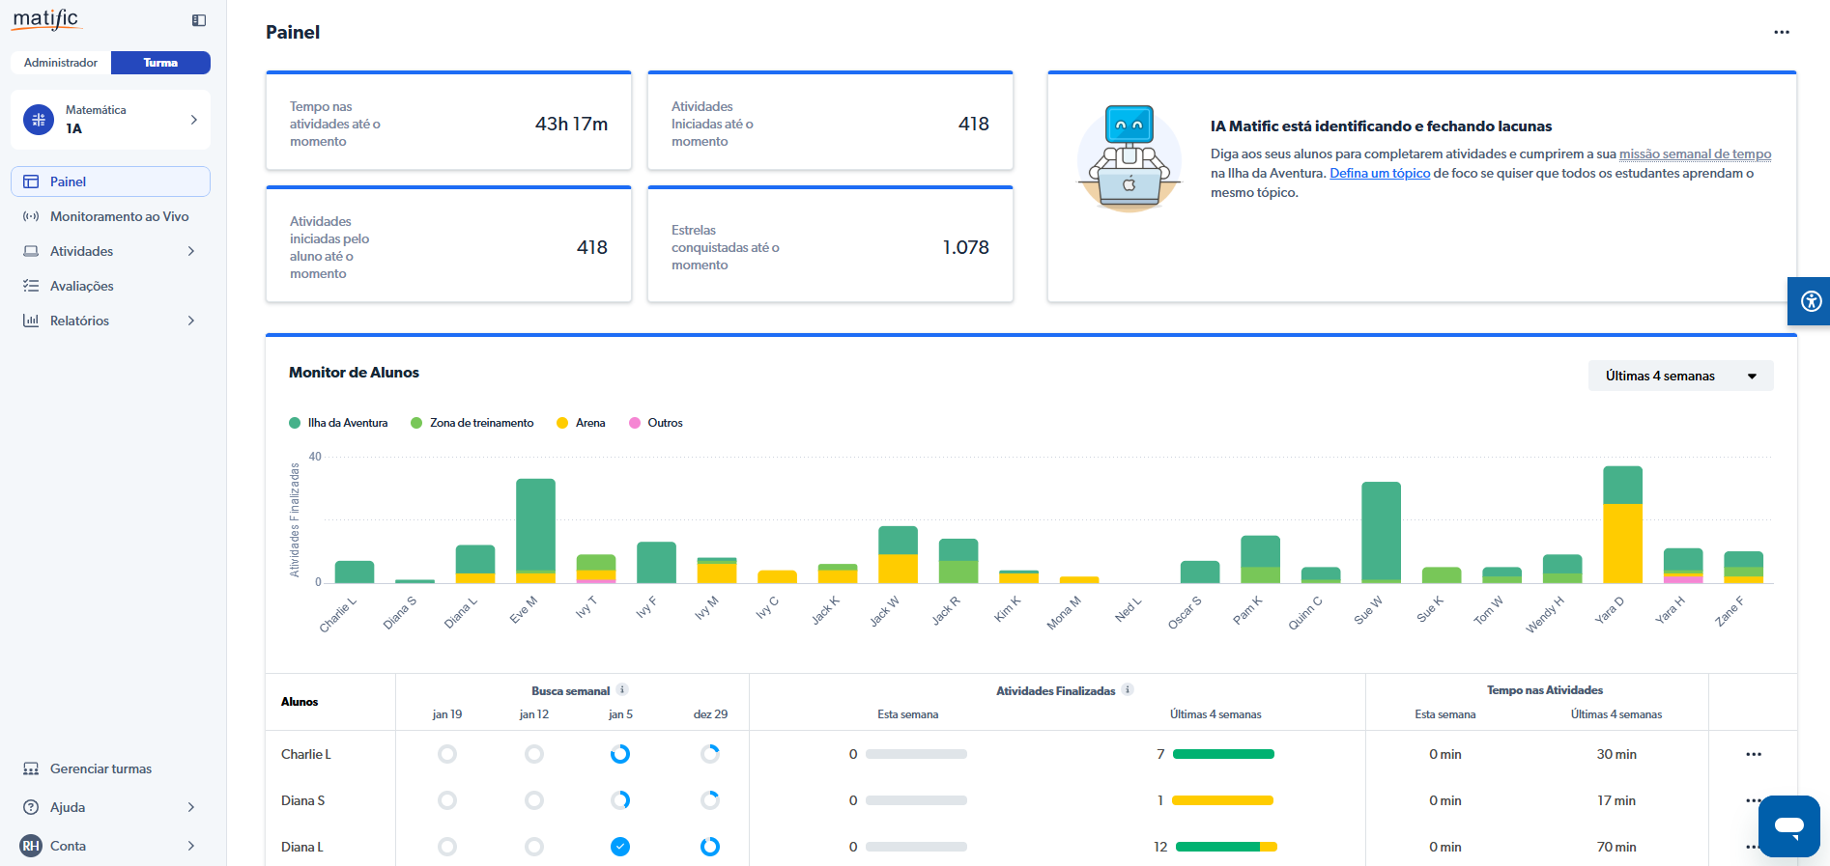Viewport: 1830px width, 866px height.
Task: Click the Matific logo
Action: point(45,19)
